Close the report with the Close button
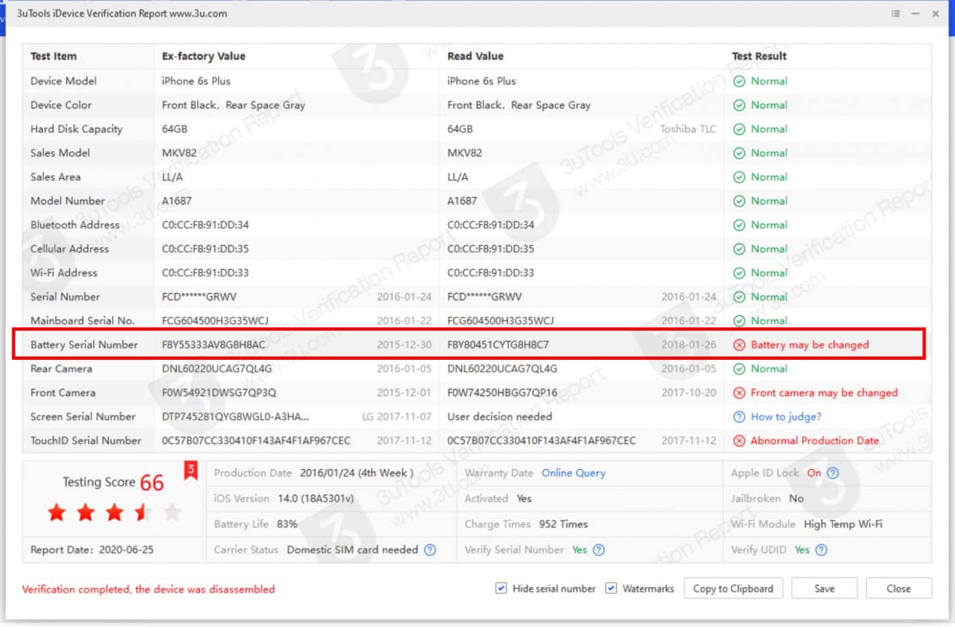Image resolution: width=955 pixels, height=627 pixels. (x=898, y=589)
